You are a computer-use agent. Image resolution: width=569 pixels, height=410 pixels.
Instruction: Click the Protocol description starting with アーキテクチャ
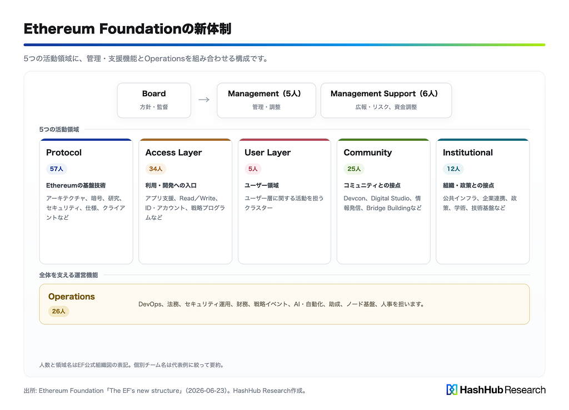[86, 208]
